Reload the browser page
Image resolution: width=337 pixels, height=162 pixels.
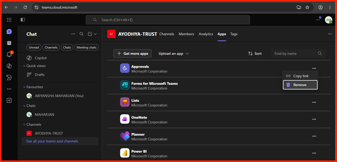pyautogui.click(x=25, y=8)
